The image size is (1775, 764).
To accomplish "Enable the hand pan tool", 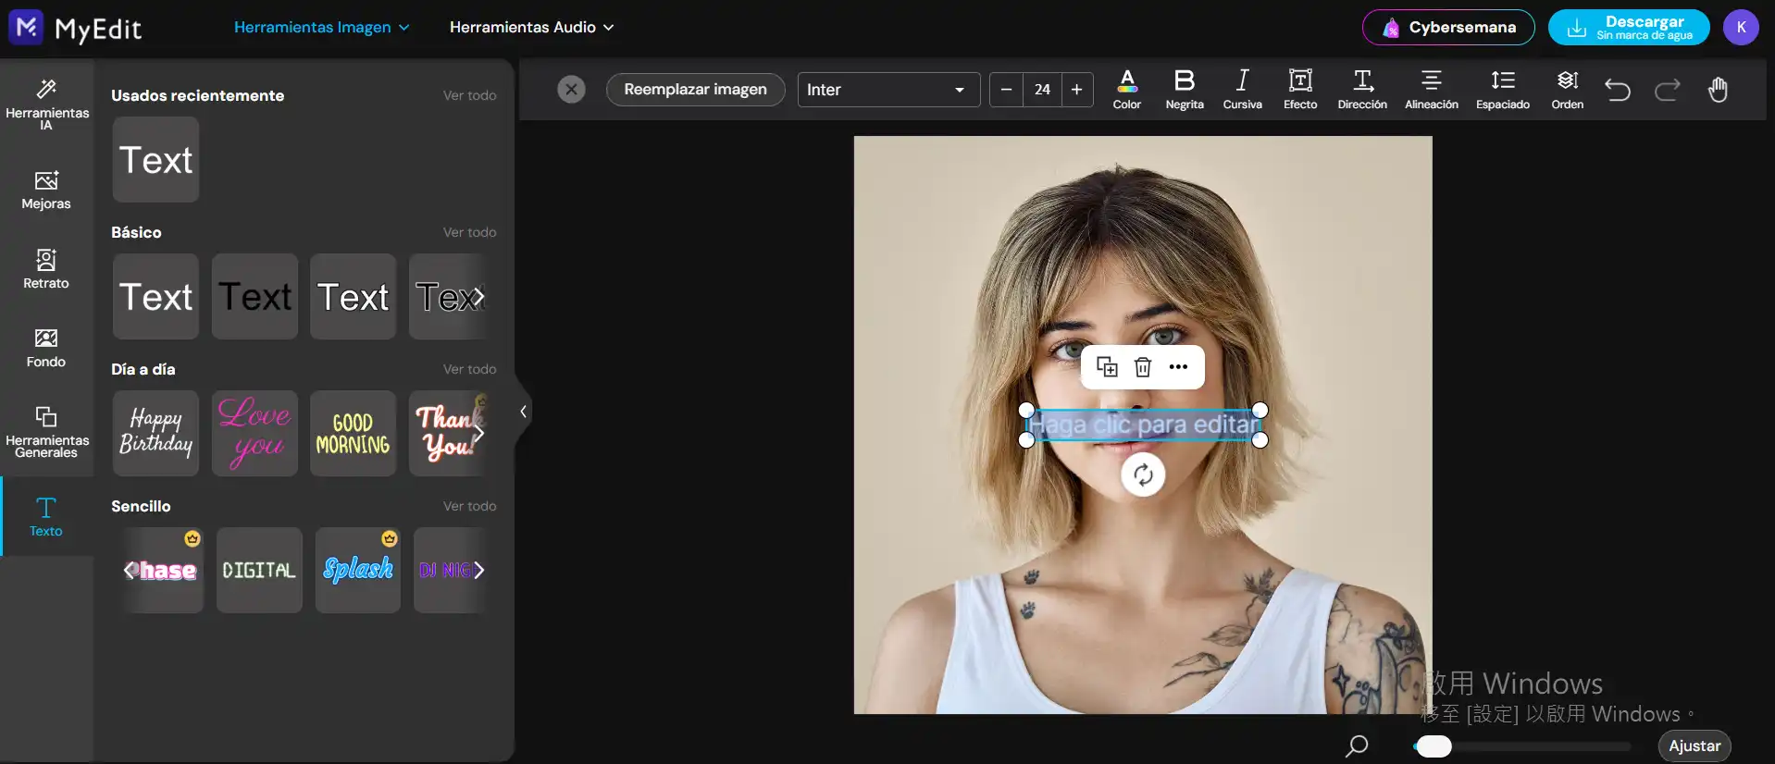I will [x=1718, y=90].
